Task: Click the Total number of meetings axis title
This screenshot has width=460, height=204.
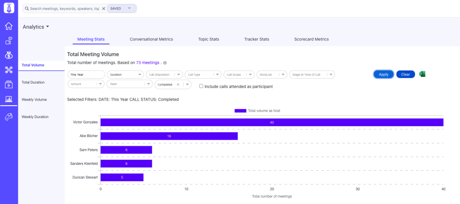Action: pos(272,196)
